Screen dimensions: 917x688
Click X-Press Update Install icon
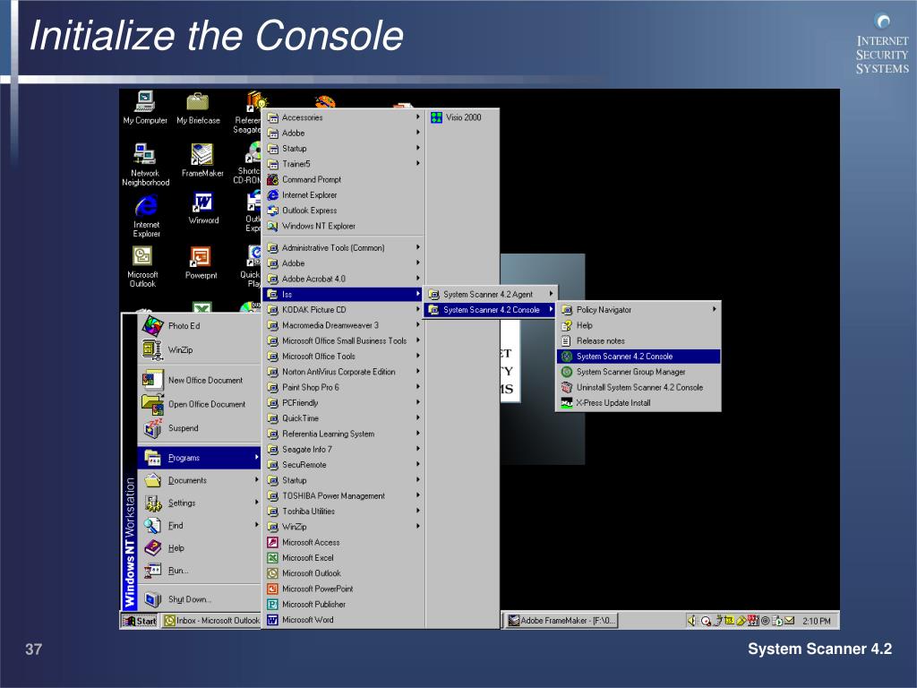coord(567,402)
